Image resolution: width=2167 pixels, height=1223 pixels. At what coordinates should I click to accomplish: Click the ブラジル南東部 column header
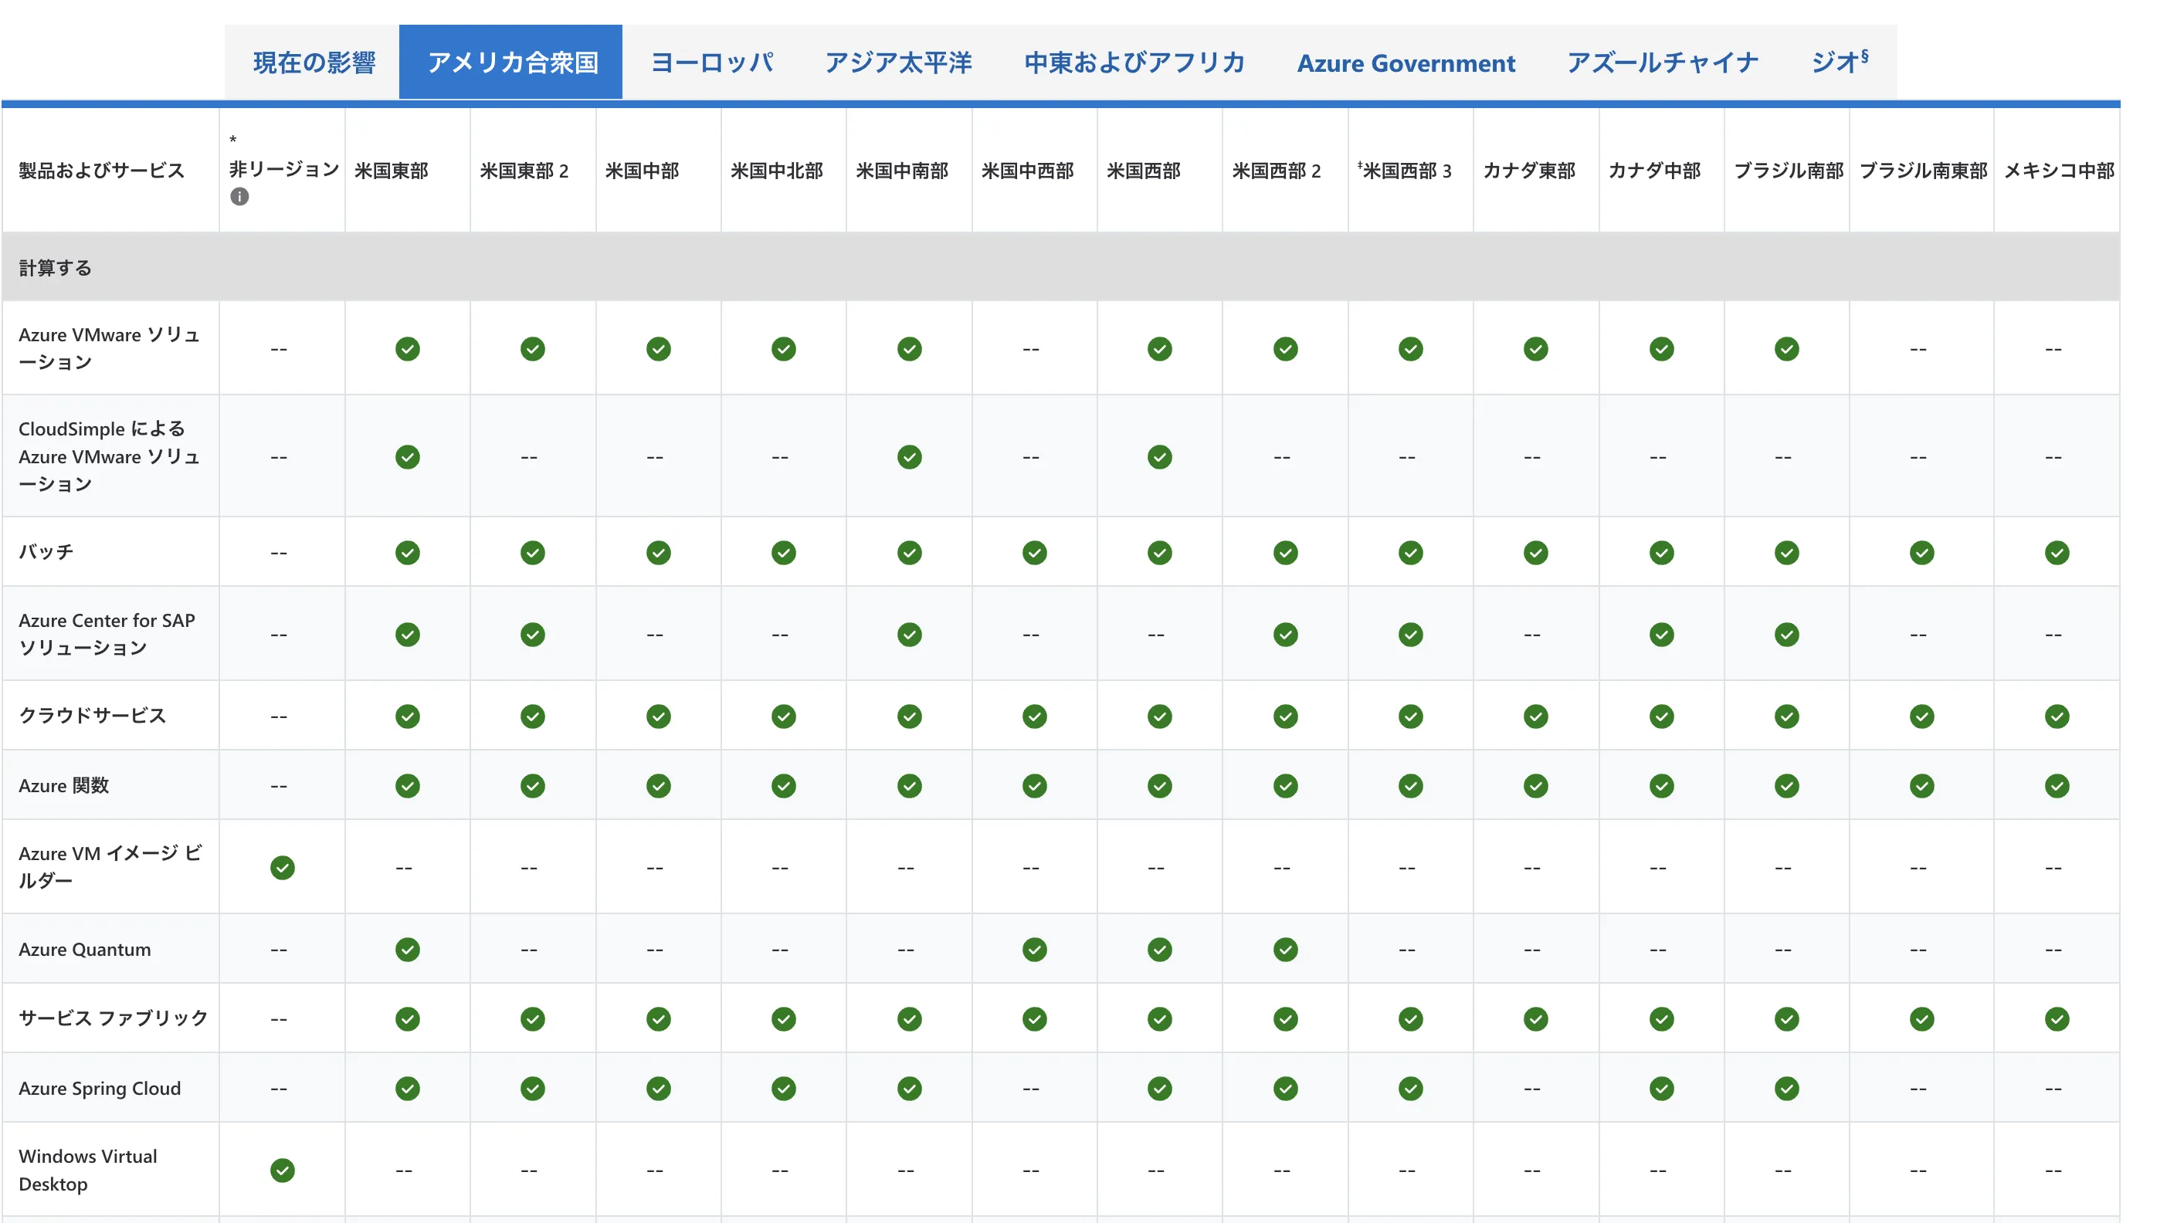(1923, 171)
